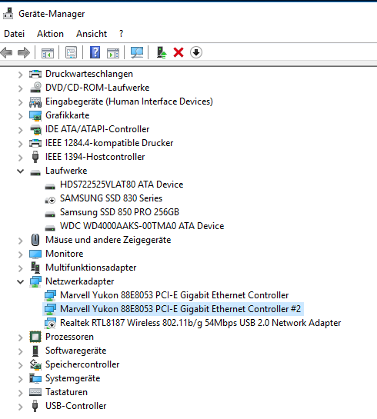Expand the IEEE 1284.4-kompatible Drucker node
Image resolution: width=377 pixels, height=419 pixels.
pyautogui.click(x=20, y=144)
